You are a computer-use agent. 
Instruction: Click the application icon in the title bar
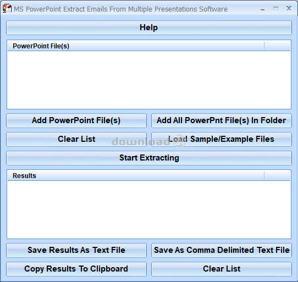(7, 9)
